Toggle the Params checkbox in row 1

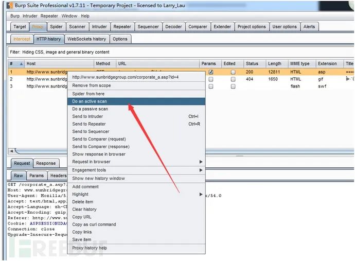point(211,72)
